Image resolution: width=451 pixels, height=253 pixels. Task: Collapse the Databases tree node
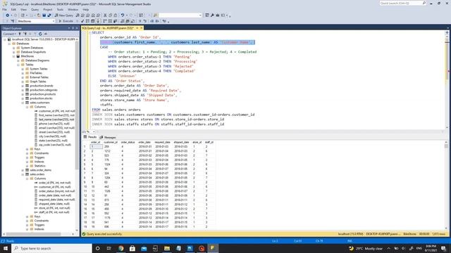pyautogui.click(x=9, y=44)
